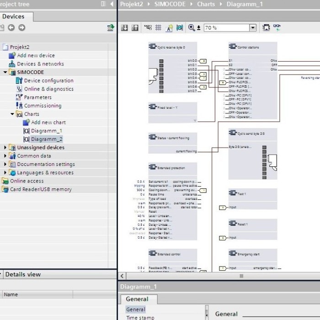Expand Common data
Image resolution: width=320 pixels, height=320 pixels.
click(5, 156)
